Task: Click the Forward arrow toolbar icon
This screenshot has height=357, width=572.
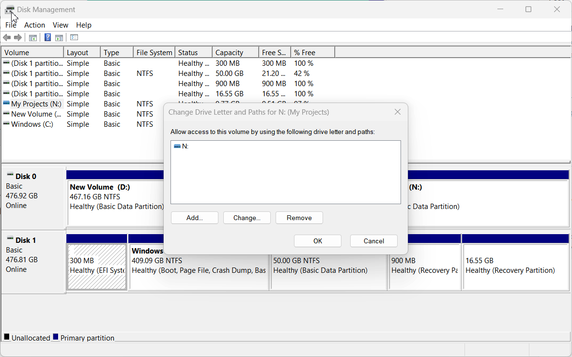Action: (17, 38)
